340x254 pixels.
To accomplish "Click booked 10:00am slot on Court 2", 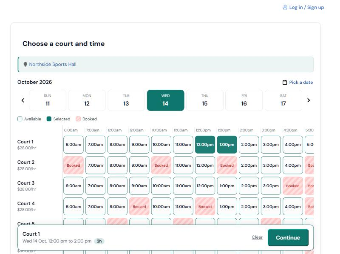I will [161, 165].
